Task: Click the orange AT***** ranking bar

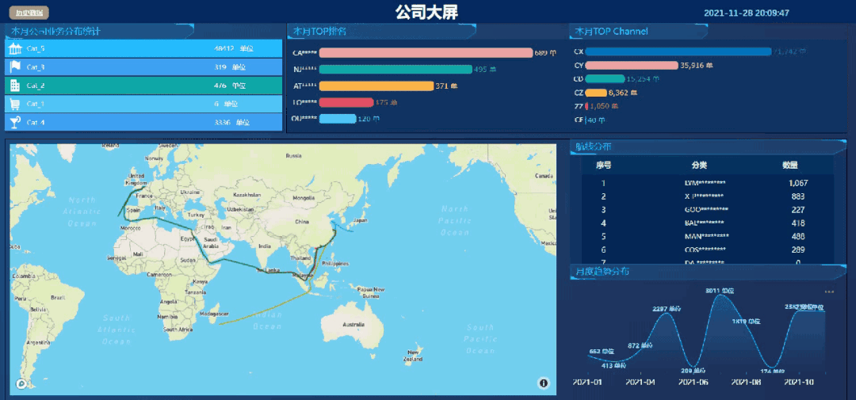Action: [x=376, y=86]
